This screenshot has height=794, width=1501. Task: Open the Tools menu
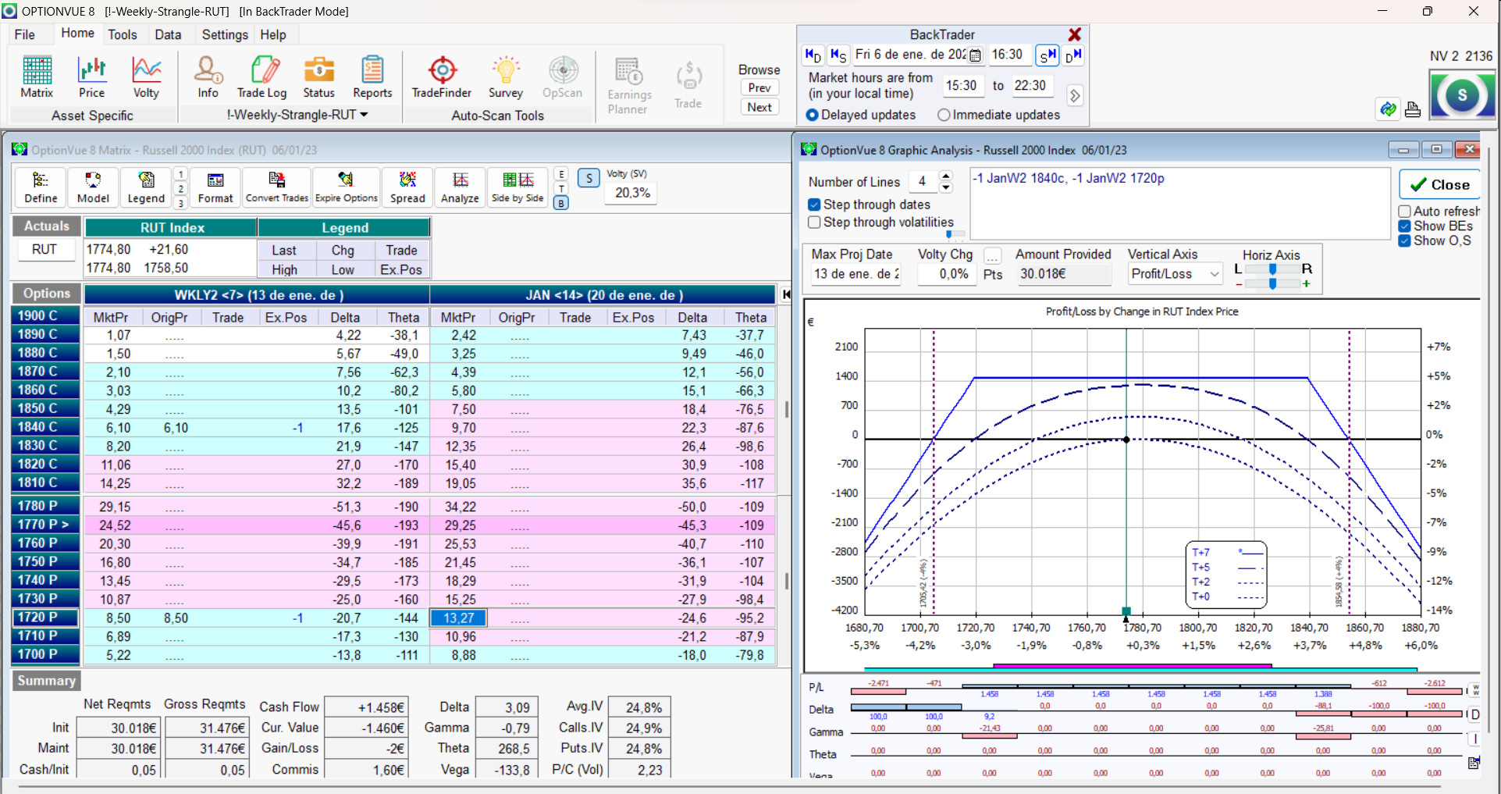click(122, 34)
